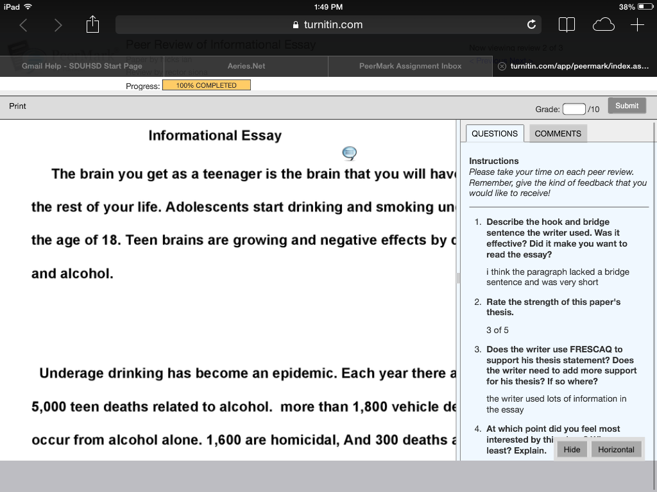The image size is (657, 492).
Task: Click the Hide button
Action: [x=572, y=449]
